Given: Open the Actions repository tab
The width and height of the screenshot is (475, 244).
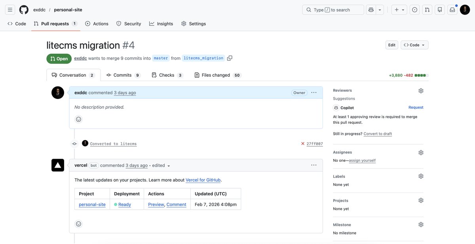Looking at the screenshot, I should click(x=97, y=24).
